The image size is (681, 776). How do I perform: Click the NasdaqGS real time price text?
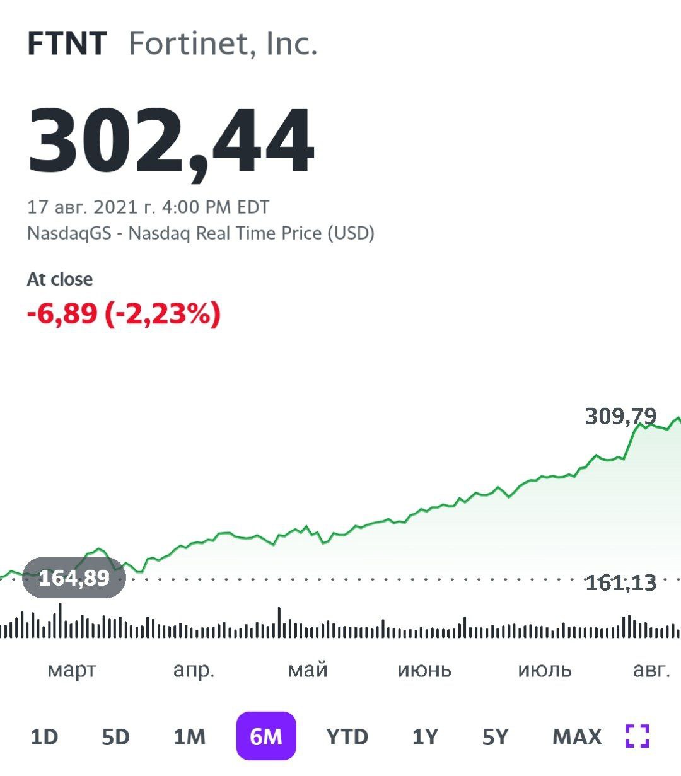201,233
